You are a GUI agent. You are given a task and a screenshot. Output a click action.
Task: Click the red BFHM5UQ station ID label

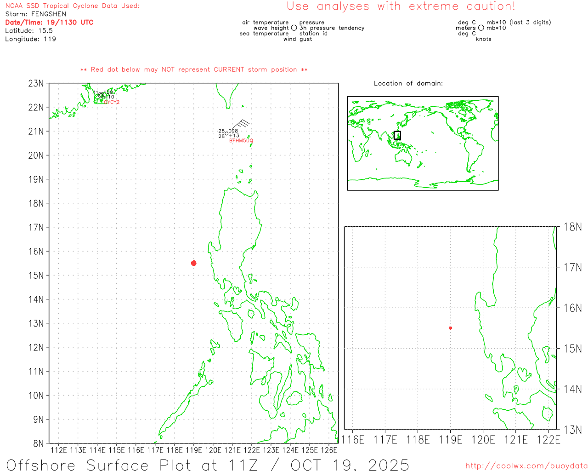click(241, 141)
